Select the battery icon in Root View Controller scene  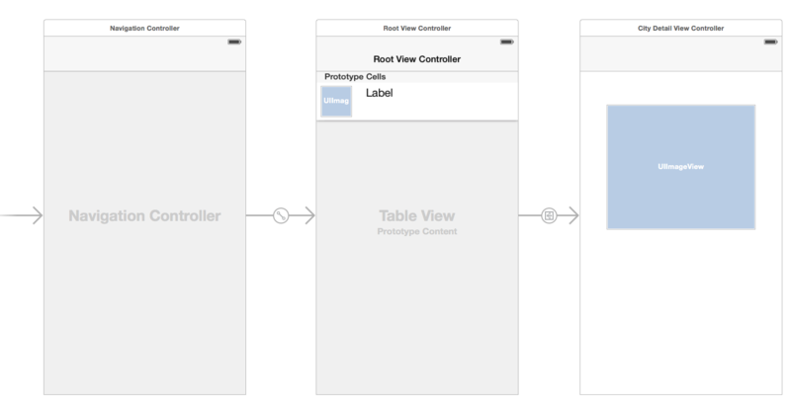click(x=507, y=41)
